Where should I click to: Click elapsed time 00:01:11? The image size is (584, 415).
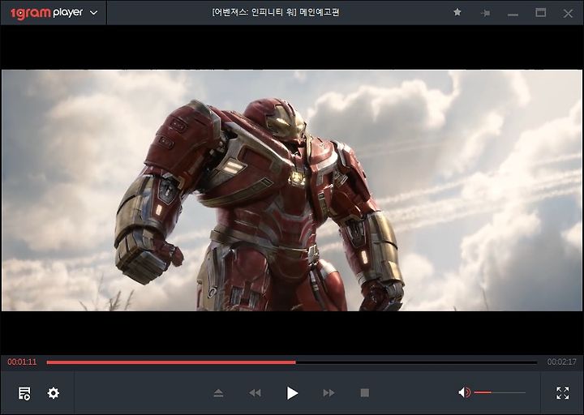[x=22, y=362]
